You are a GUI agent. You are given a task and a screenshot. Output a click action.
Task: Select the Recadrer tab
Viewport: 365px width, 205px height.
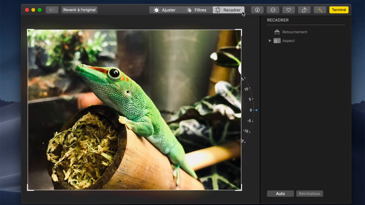(x=228, y=10)
